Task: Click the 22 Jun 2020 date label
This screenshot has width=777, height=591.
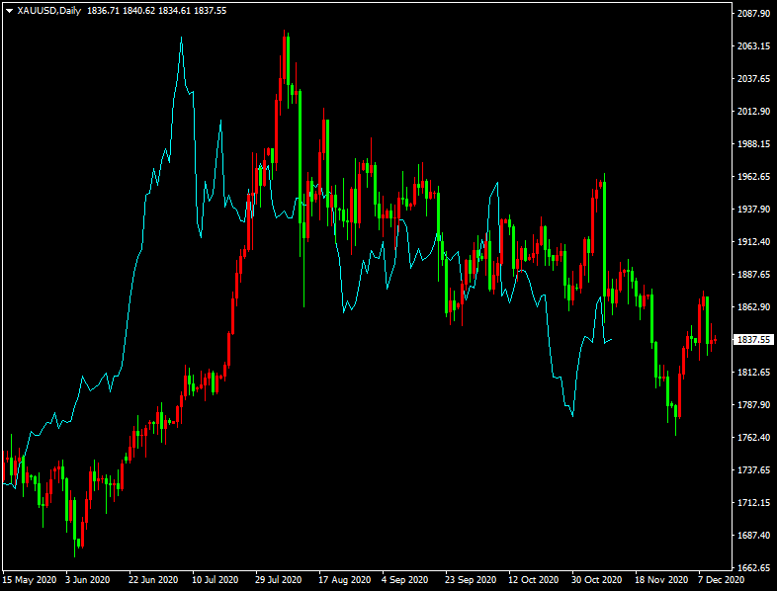Action: point(153,580)
